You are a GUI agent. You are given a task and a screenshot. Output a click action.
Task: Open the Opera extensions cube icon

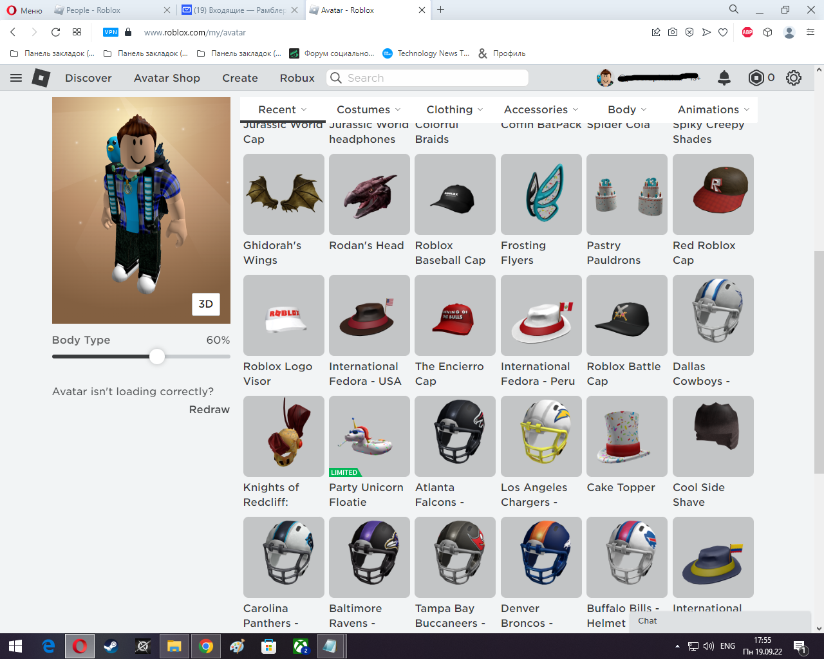point(767,32)
